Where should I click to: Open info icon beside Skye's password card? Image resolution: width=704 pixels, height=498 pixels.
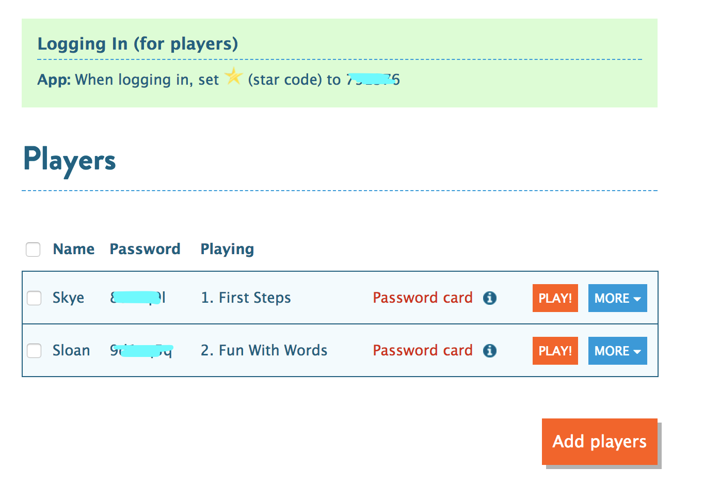[490, 298]
